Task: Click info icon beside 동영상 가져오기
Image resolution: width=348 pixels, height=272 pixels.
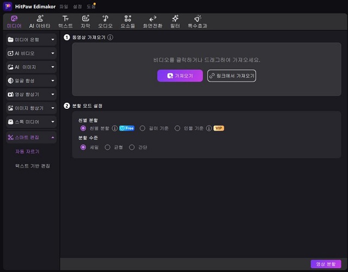Action: pos(110,38)
